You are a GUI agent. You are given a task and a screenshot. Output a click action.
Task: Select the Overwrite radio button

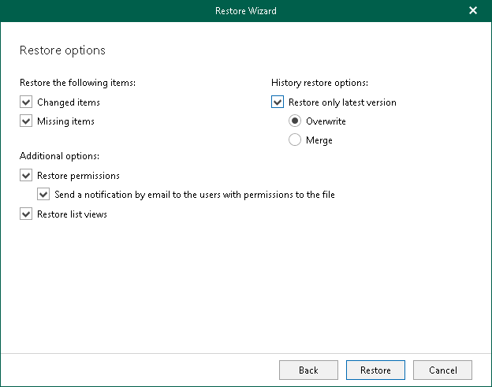pos(295,121)
